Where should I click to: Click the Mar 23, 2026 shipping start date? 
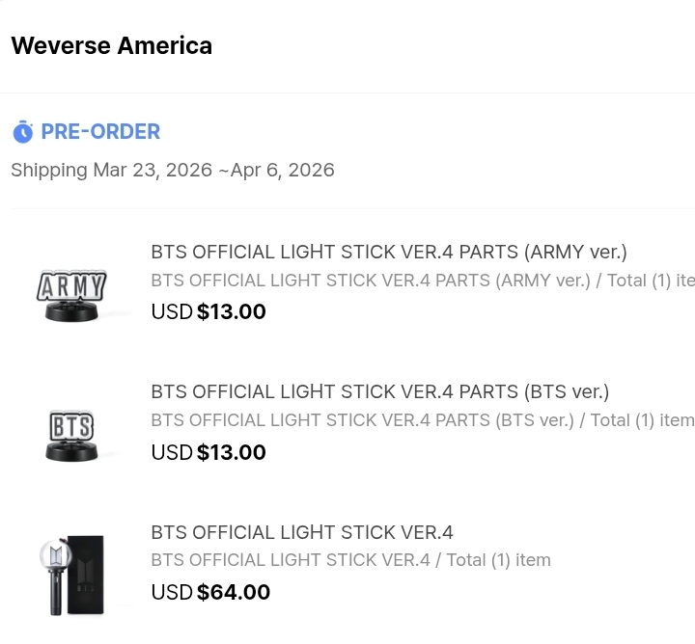pos(153,171)
